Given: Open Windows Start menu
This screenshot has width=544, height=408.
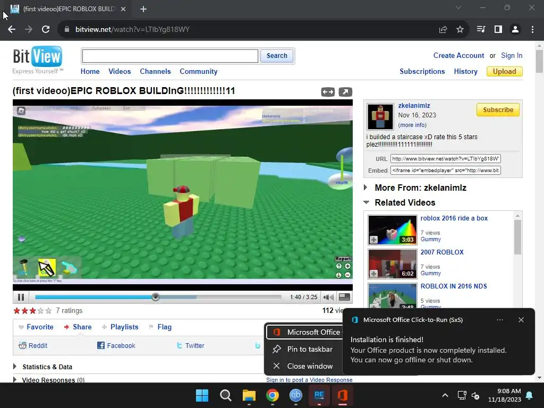Looking at the screenshot, I should [x=202, y=395].
